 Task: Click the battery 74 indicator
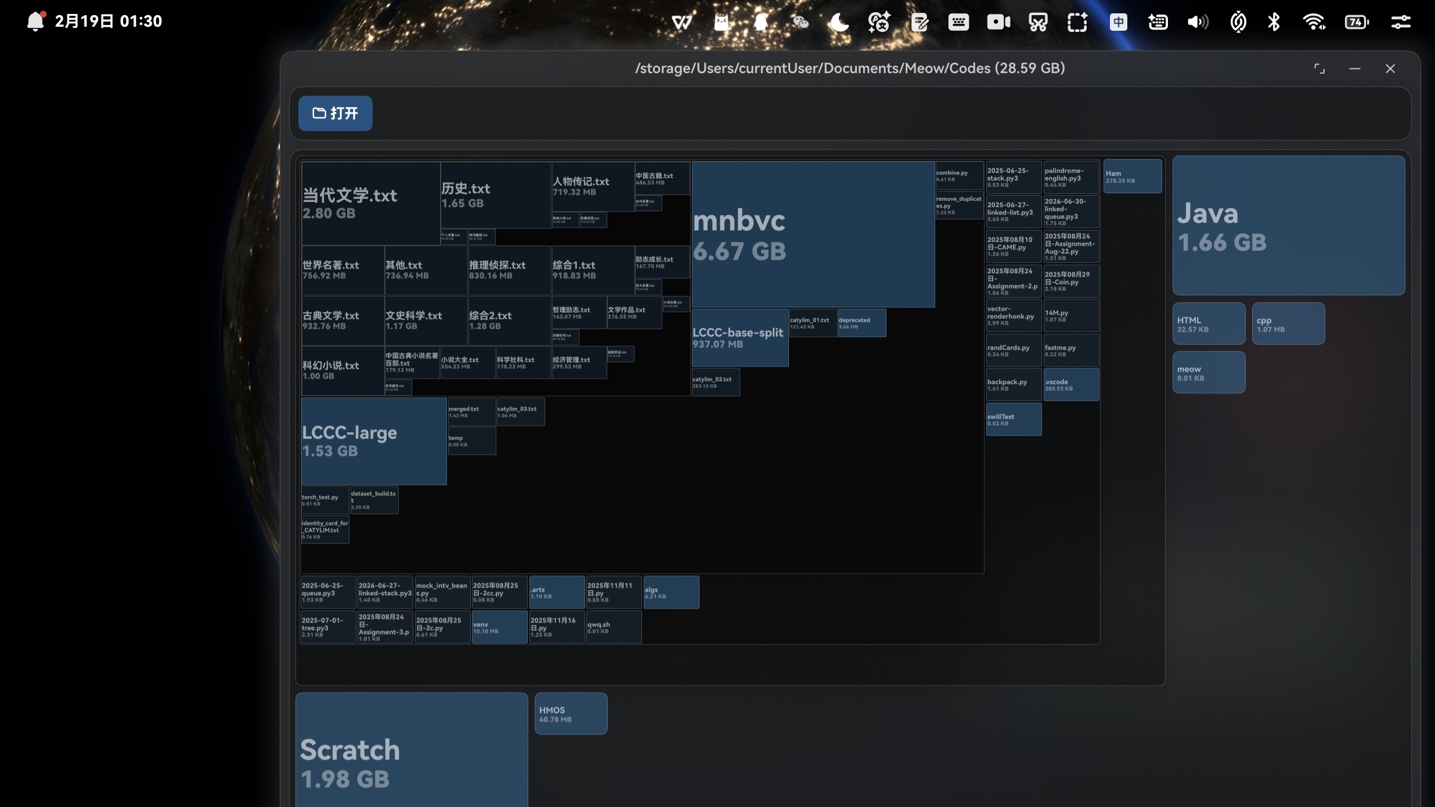coord(1356,22)
